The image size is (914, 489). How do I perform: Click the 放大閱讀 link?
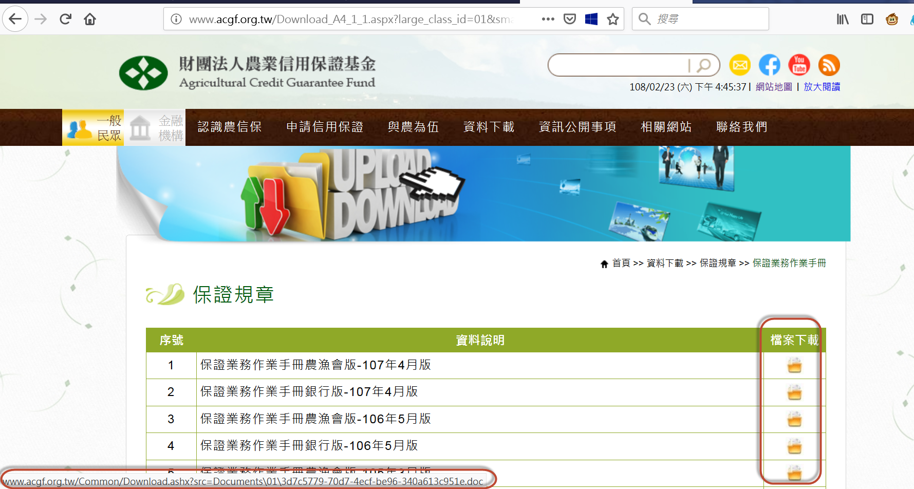pyautogui.click(x=822, y=87)
